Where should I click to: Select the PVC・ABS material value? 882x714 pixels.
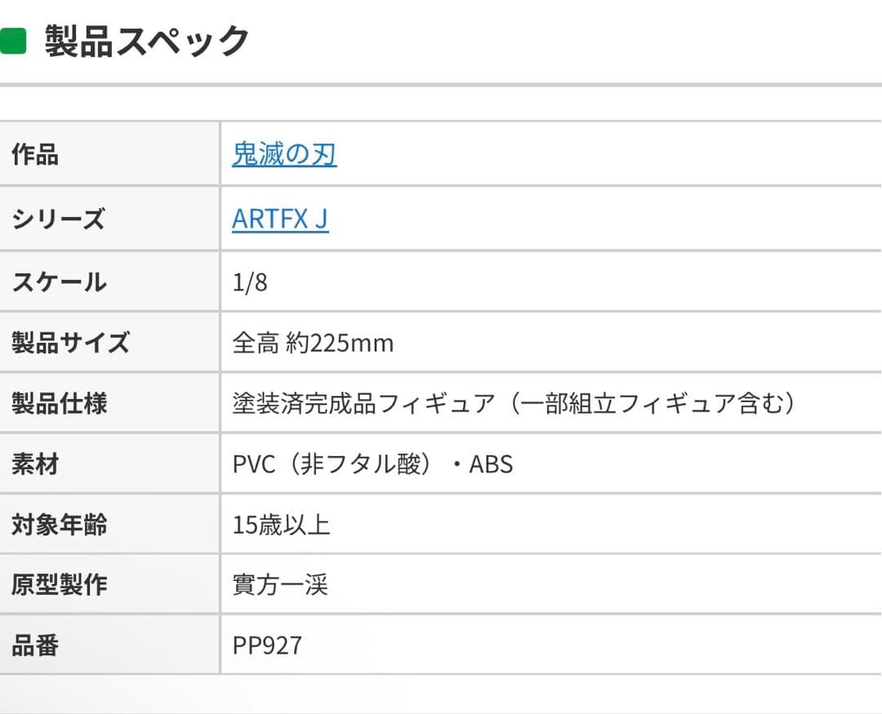click(x=372, y=463)
